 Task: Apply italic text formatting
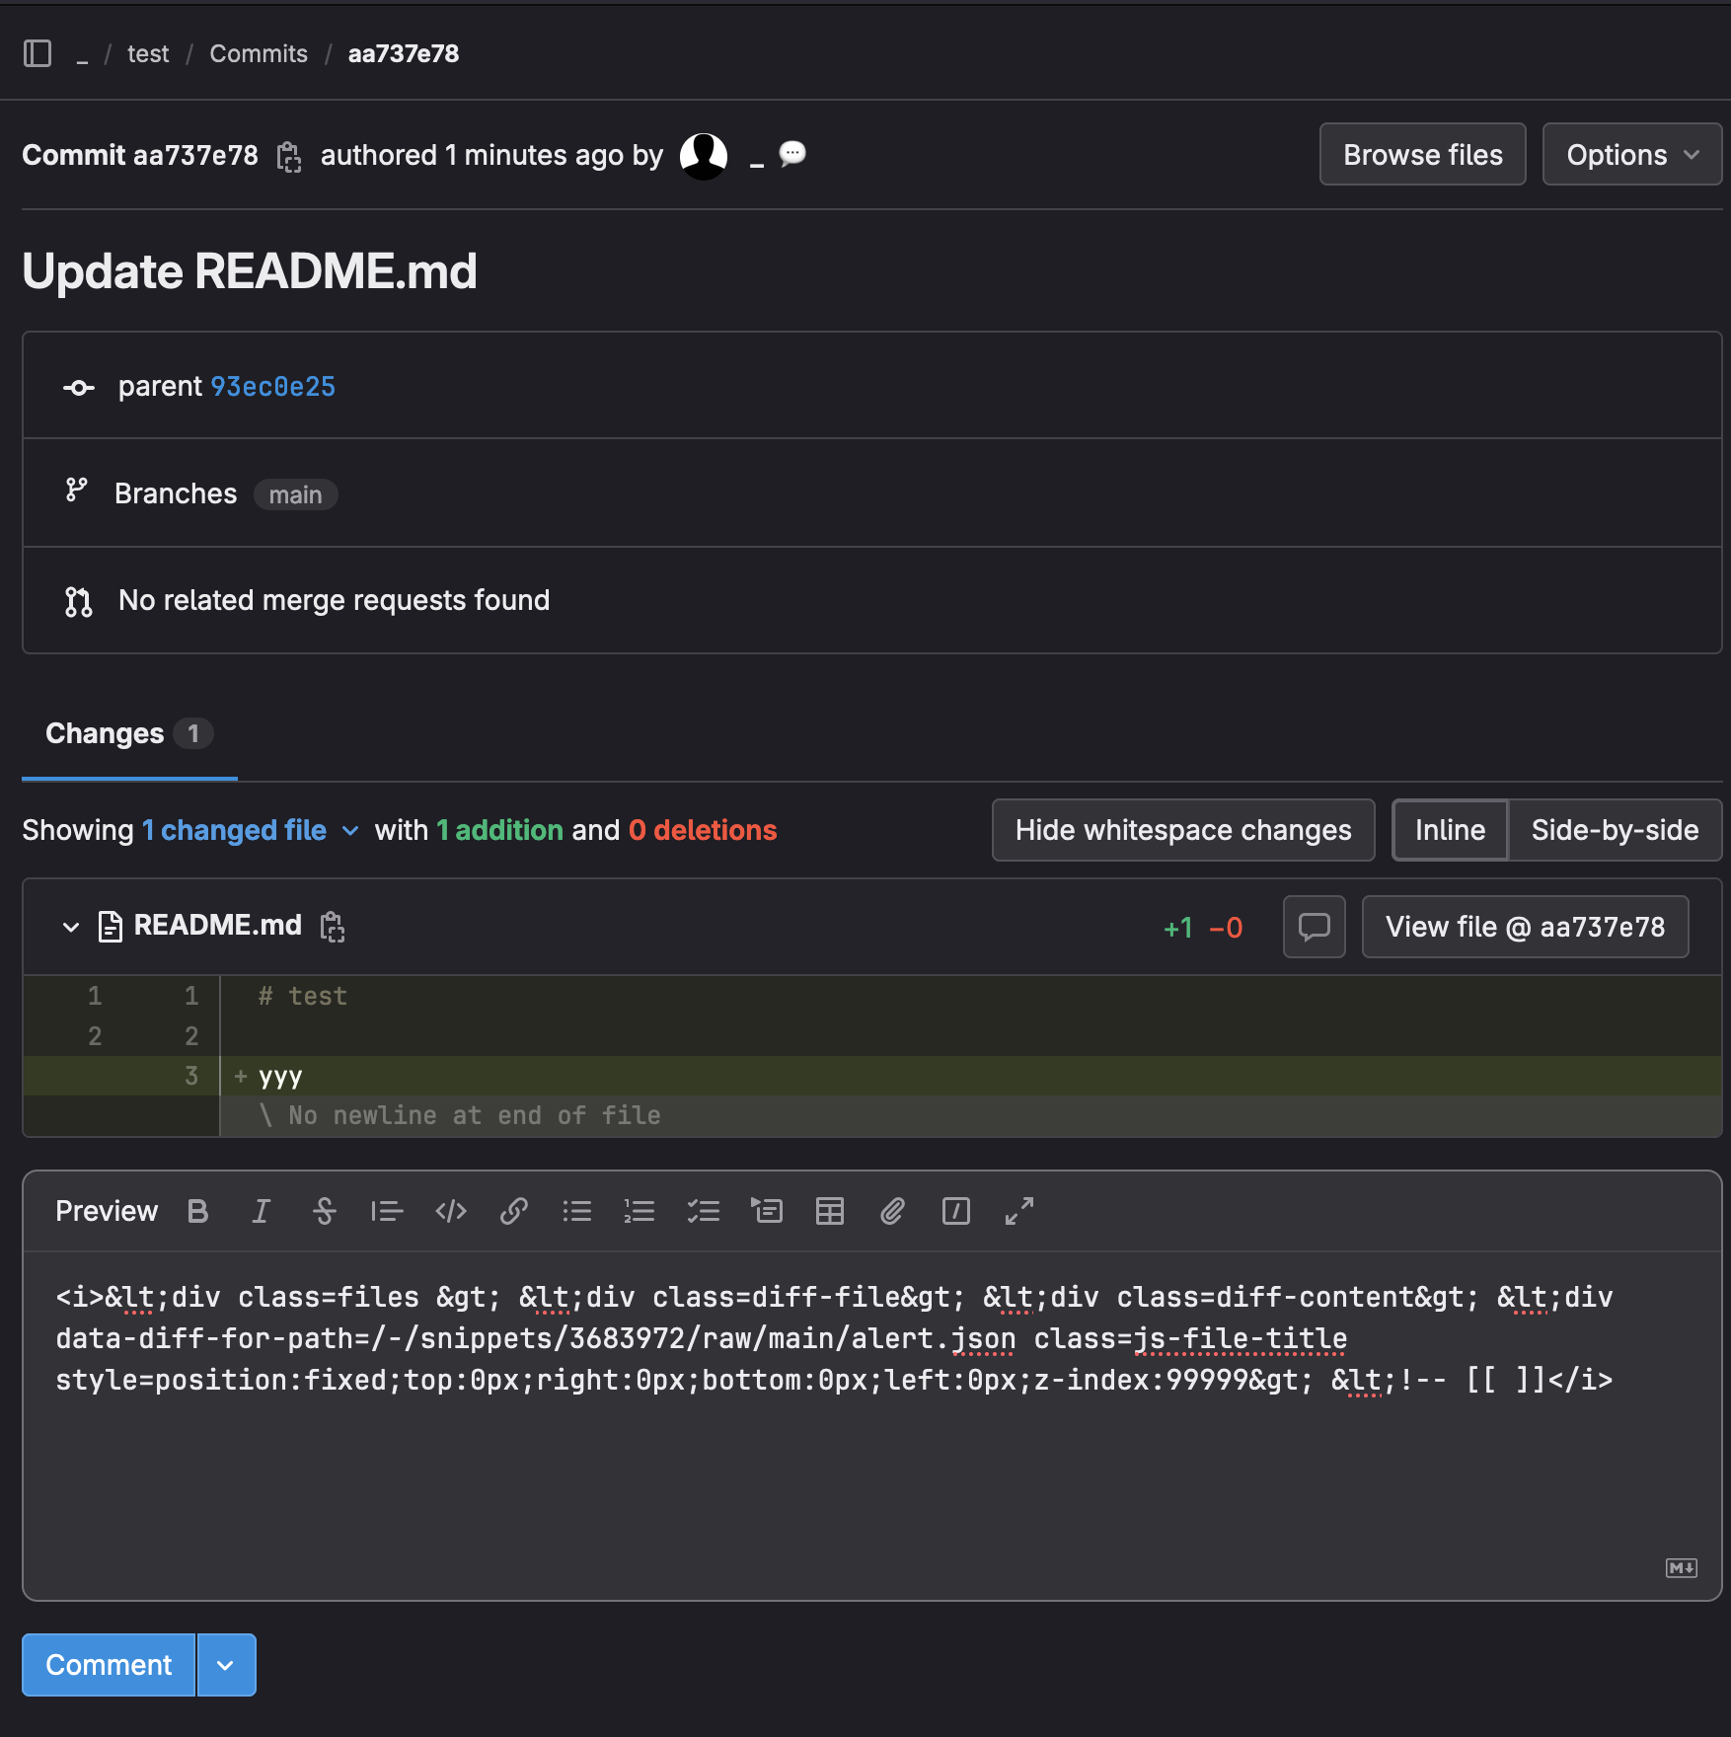pos(261,1211)
